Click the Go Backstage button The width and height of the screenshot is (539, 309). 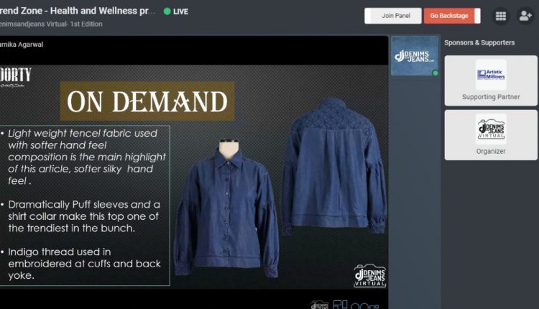click(452, 16)
